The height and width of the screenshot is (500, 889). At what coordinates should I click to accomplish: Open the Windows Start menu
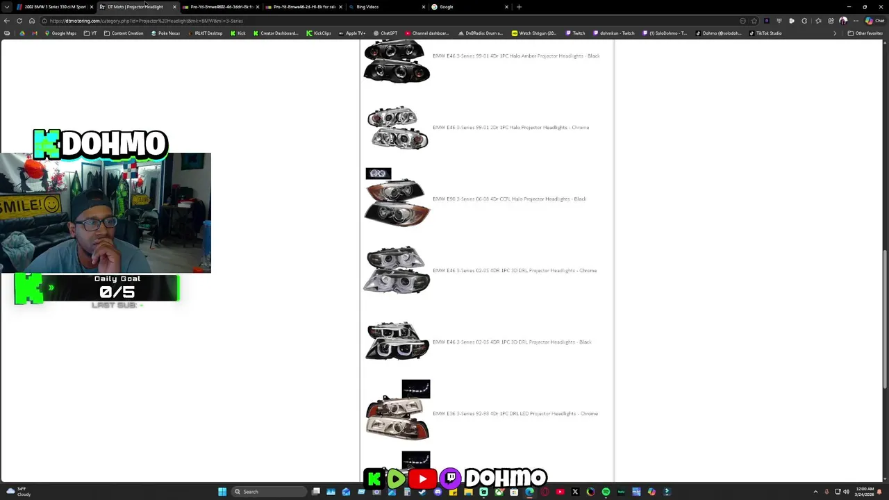[222, 492]
